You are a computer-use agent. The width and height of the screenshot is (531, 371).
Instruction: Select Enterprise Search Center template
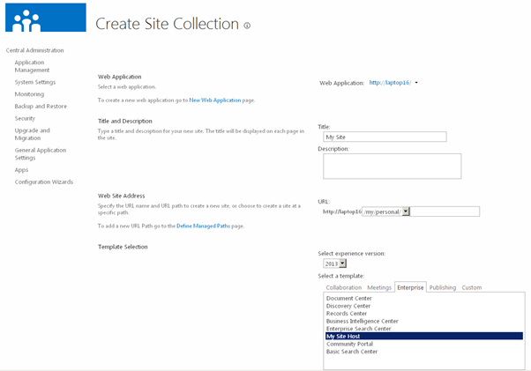[359, 329]
